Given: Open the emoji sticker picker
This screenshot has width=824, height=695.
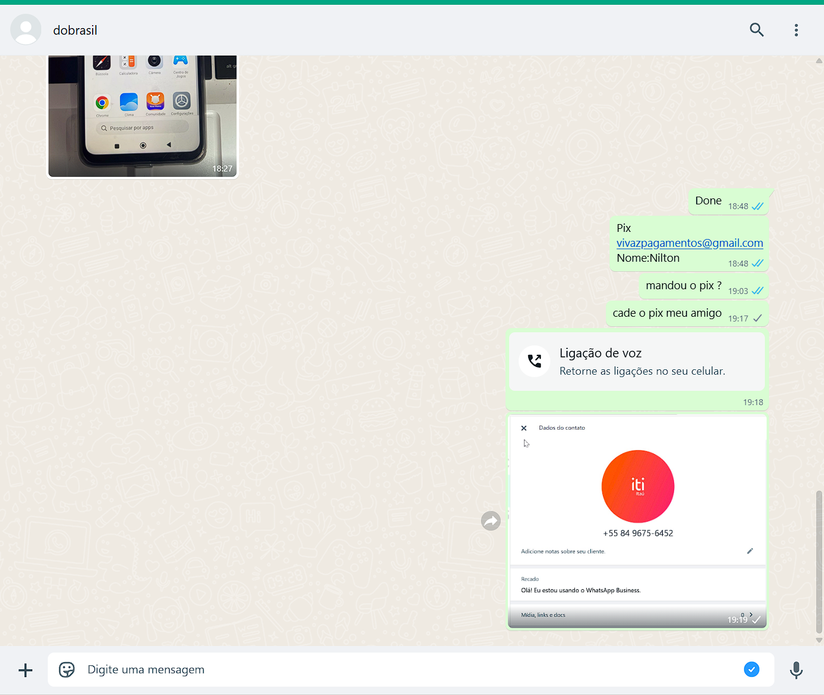Looking at the screenshot, I should [67, 669].
